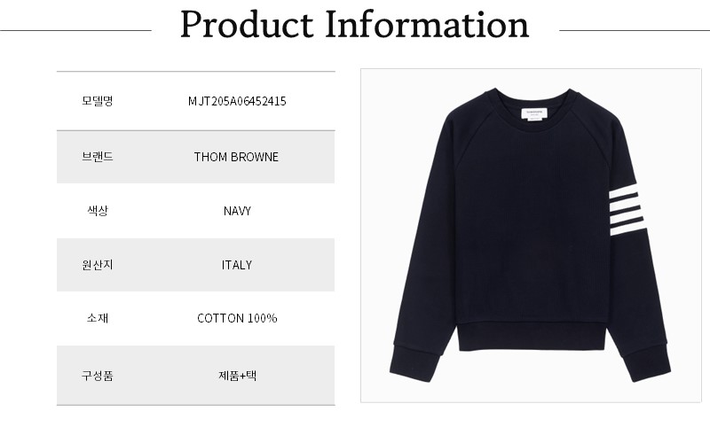Select the ITALY origin value
The height and width of the screenshot is (435, 710).
click(x=237, y=265)
